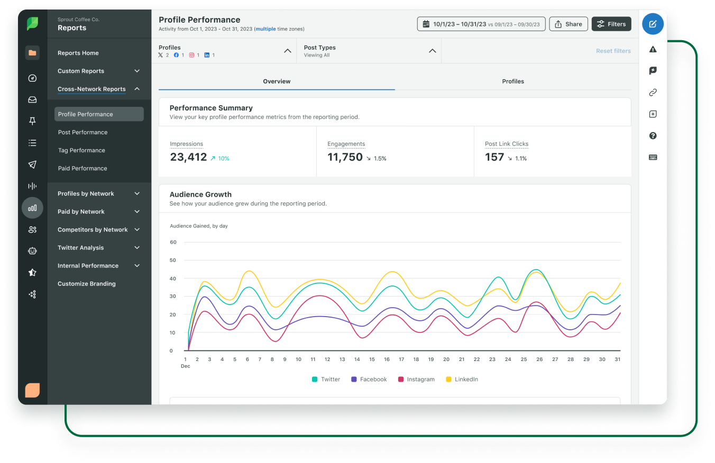715x463 pixels.
Task: Open the paper plane publishing icon
Action: (32, 164)
